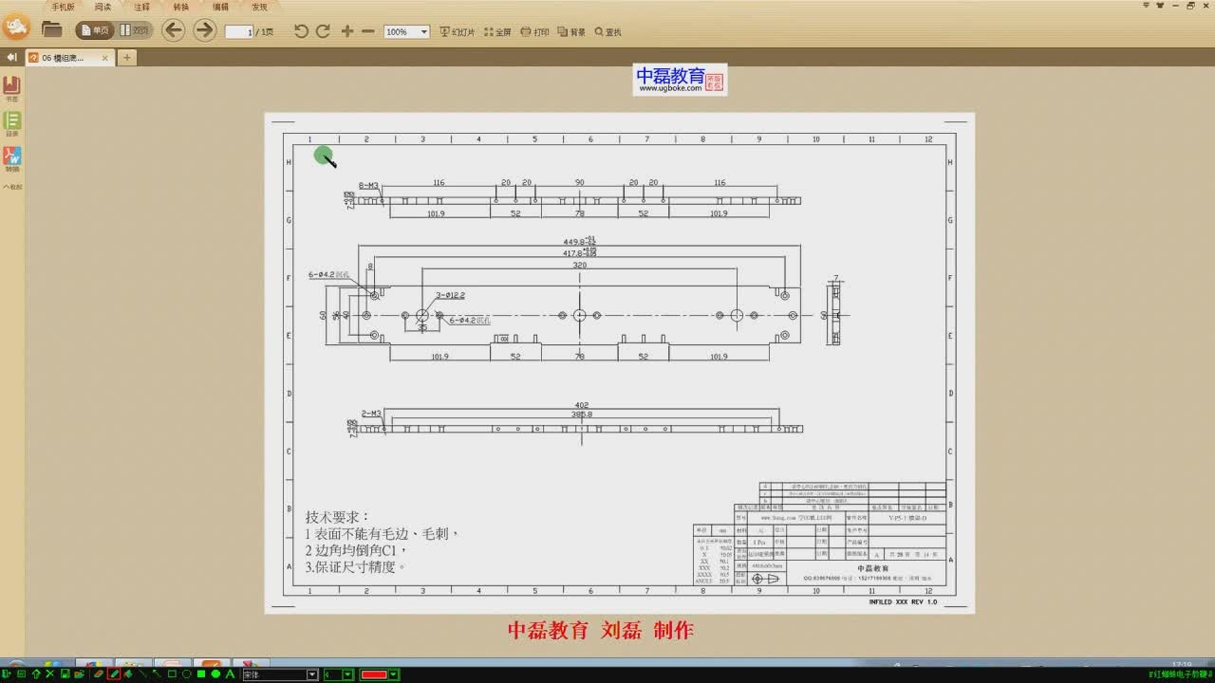The height and width of the screenshot is (683, 1215).
Task: Go to the previous page with the back arrow
Action: [173, 30]
